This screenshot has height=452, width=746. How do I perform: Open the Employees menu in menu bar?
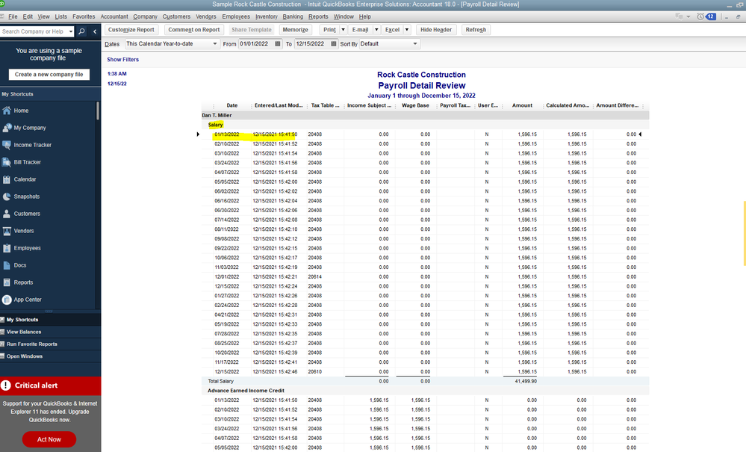tap(236, 16)
